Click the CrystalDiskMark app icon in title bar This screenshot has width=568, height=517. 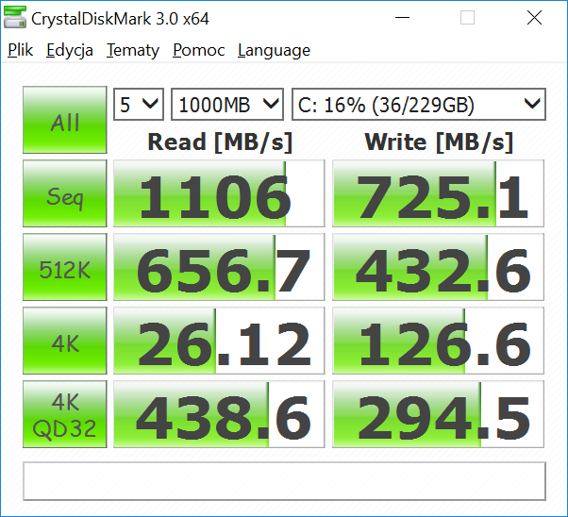point(15,18)
